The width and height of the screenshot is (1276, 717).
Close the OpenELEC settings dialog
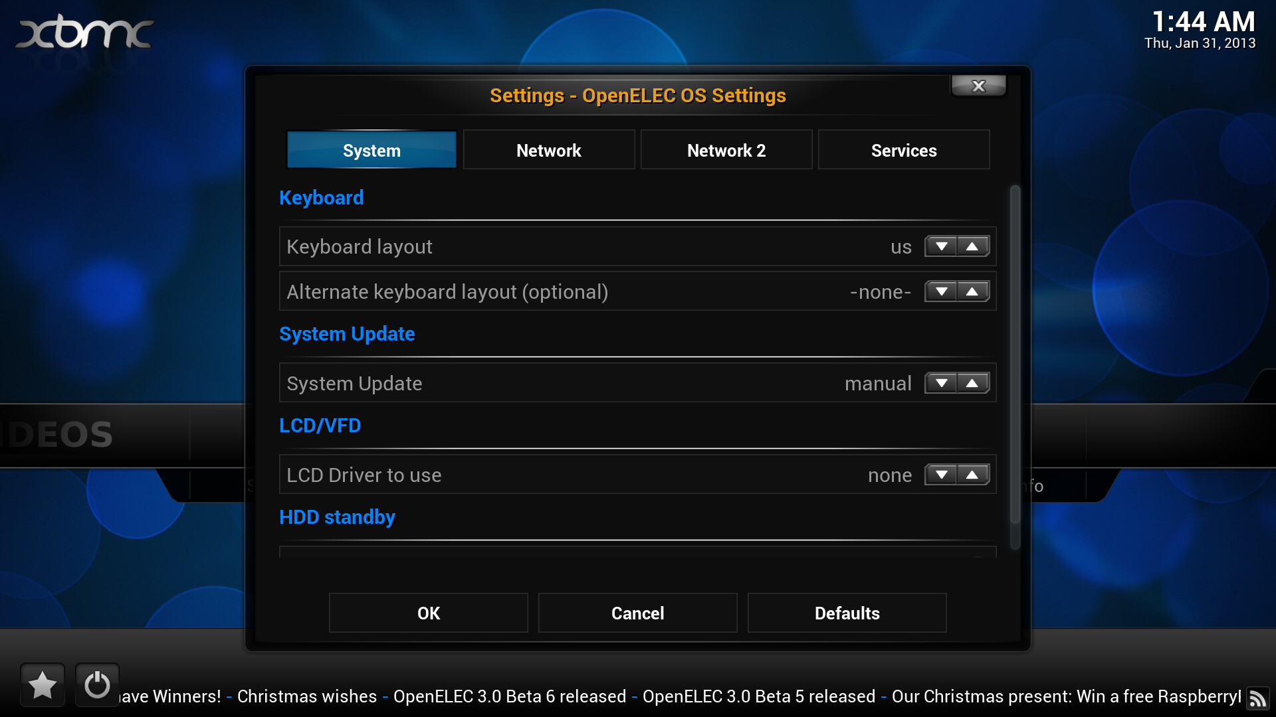coord(978,86)
